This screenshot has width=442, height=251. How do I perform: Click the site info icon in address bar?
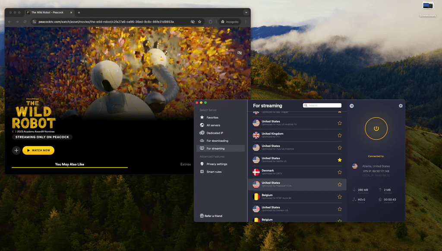coord(34,22)
